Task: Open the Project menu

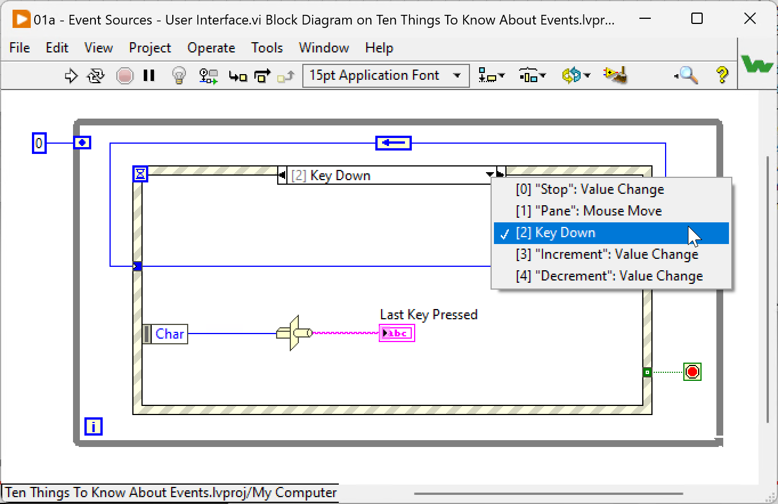Action: 150,48
